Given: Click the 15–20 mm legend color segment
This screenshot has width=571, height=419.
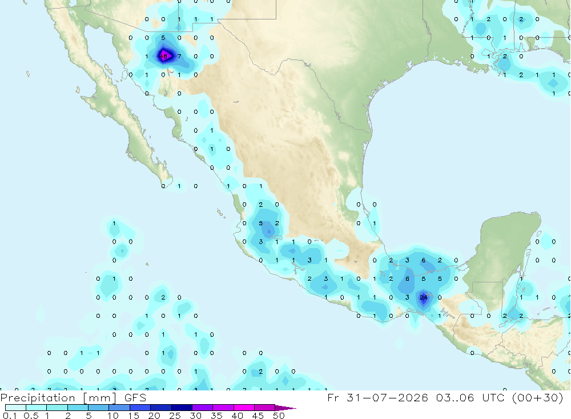Looking at the screenshot, I should point(140,408).
